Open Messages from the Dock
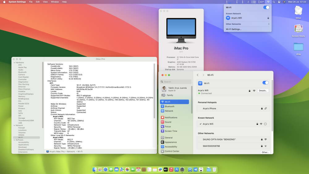The width and height of the screenshot is (309, 174). coord(111,169)
